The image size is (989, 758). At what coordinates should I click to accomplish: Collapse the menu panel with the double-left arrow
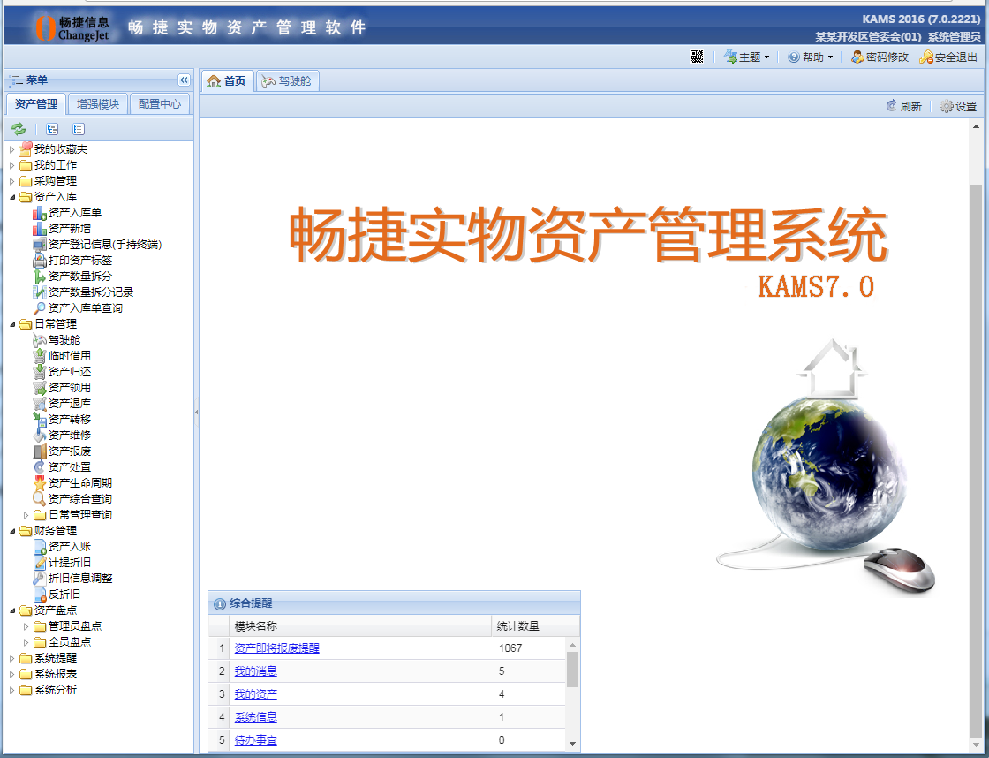tap(184, 80)
